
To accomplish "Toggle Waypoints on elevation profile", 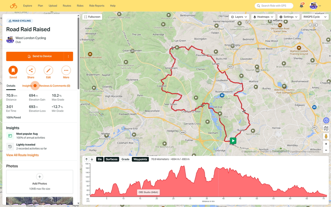I will [x=140, y=159].
